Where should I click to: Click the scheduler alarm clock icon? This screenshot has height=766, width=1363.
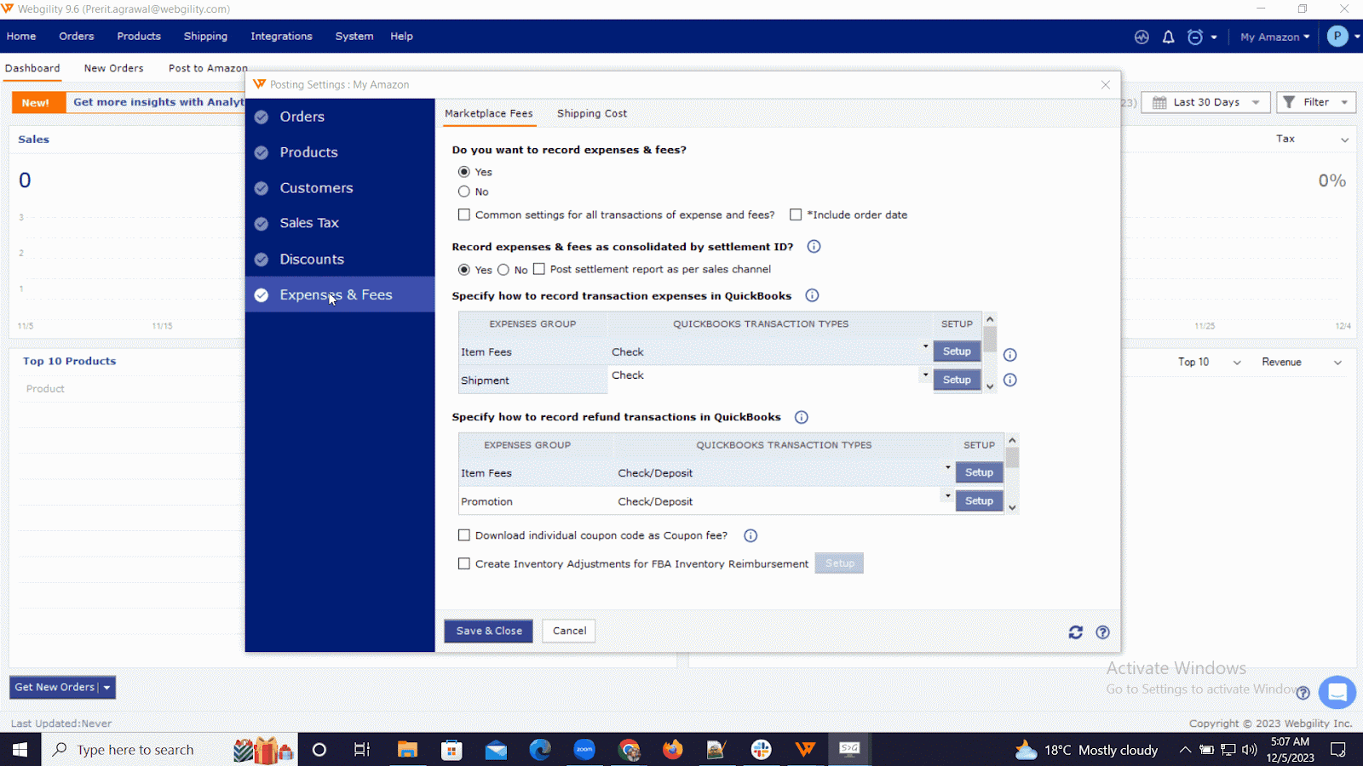pyautogui.click(x=1195, y=37)
